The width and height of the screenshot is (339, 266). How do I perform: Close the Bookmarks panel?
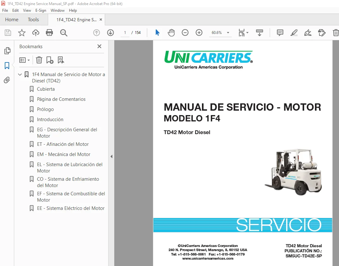99,46
